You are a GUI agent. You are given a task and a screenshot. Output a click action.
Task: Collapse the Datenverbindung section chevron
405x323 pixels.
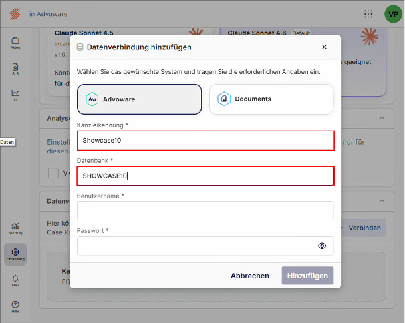[382, 201]
